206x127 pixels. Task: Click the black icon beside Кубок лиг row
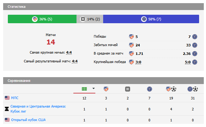[x=7, y=109]
